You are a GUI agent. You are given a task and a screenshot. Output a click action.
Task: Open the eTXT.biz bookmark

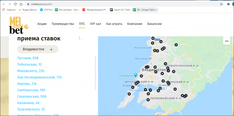[46, 10]
